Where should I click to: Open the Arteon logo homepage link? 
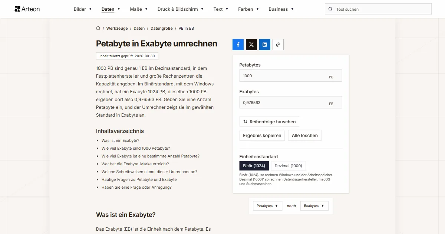[27, 9]
